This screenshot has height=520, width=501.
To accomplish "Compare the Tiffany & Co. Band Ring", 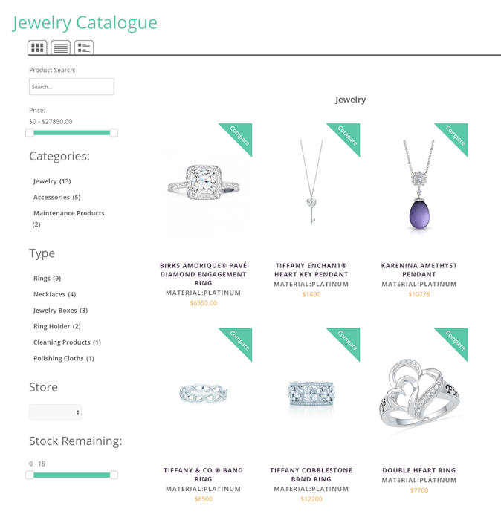I will (240, 340).
